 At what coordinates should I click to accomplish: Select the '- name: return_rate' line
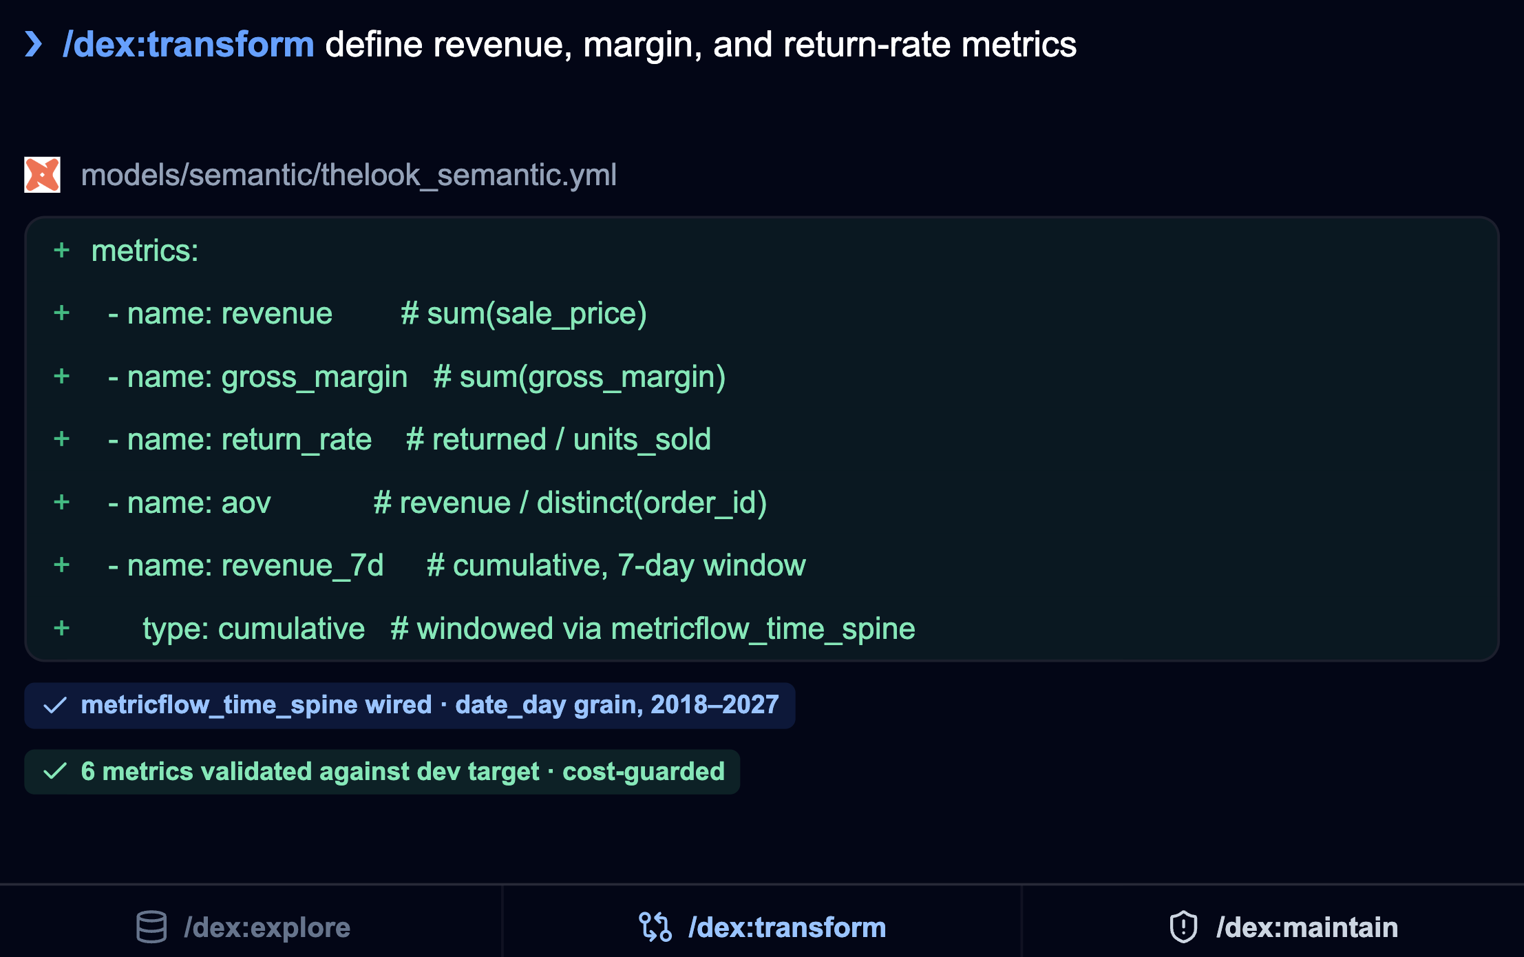240,440
